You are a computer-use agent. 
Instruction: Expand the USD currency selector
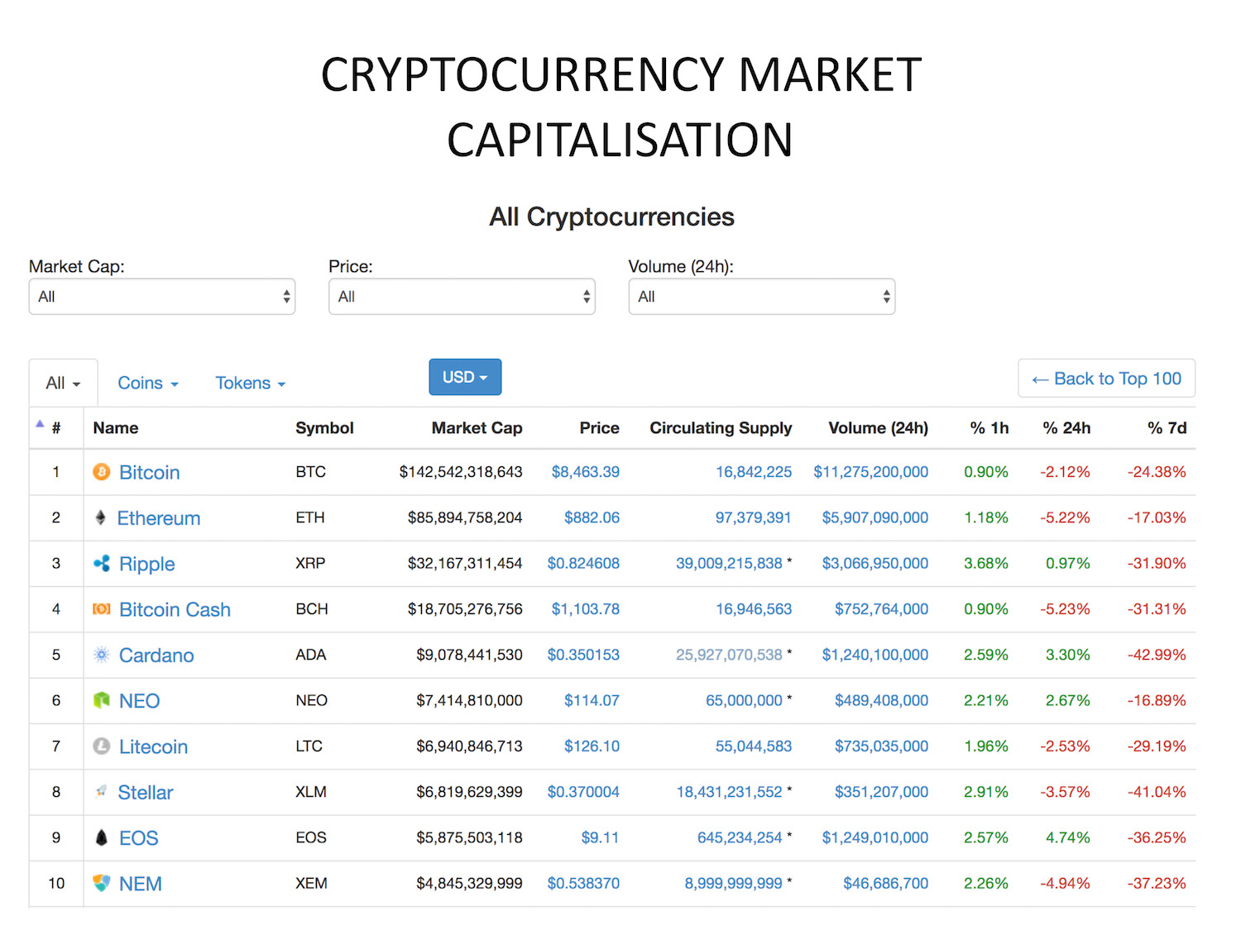coord(465,377)
